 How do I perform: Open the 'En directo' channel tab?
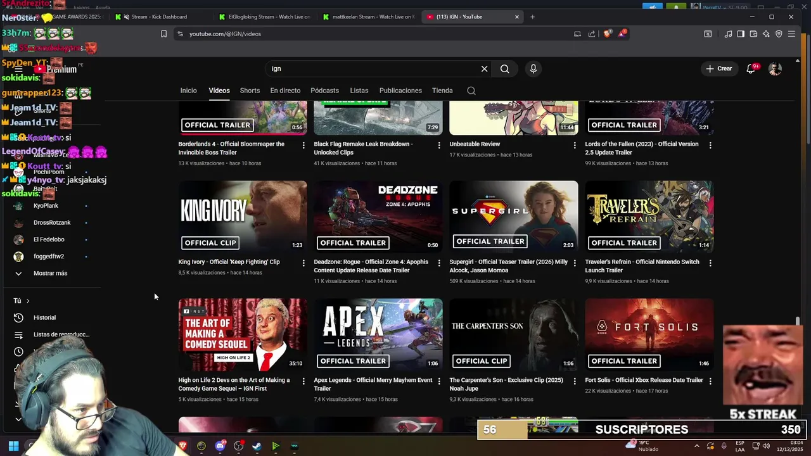[x=285, y=91]
